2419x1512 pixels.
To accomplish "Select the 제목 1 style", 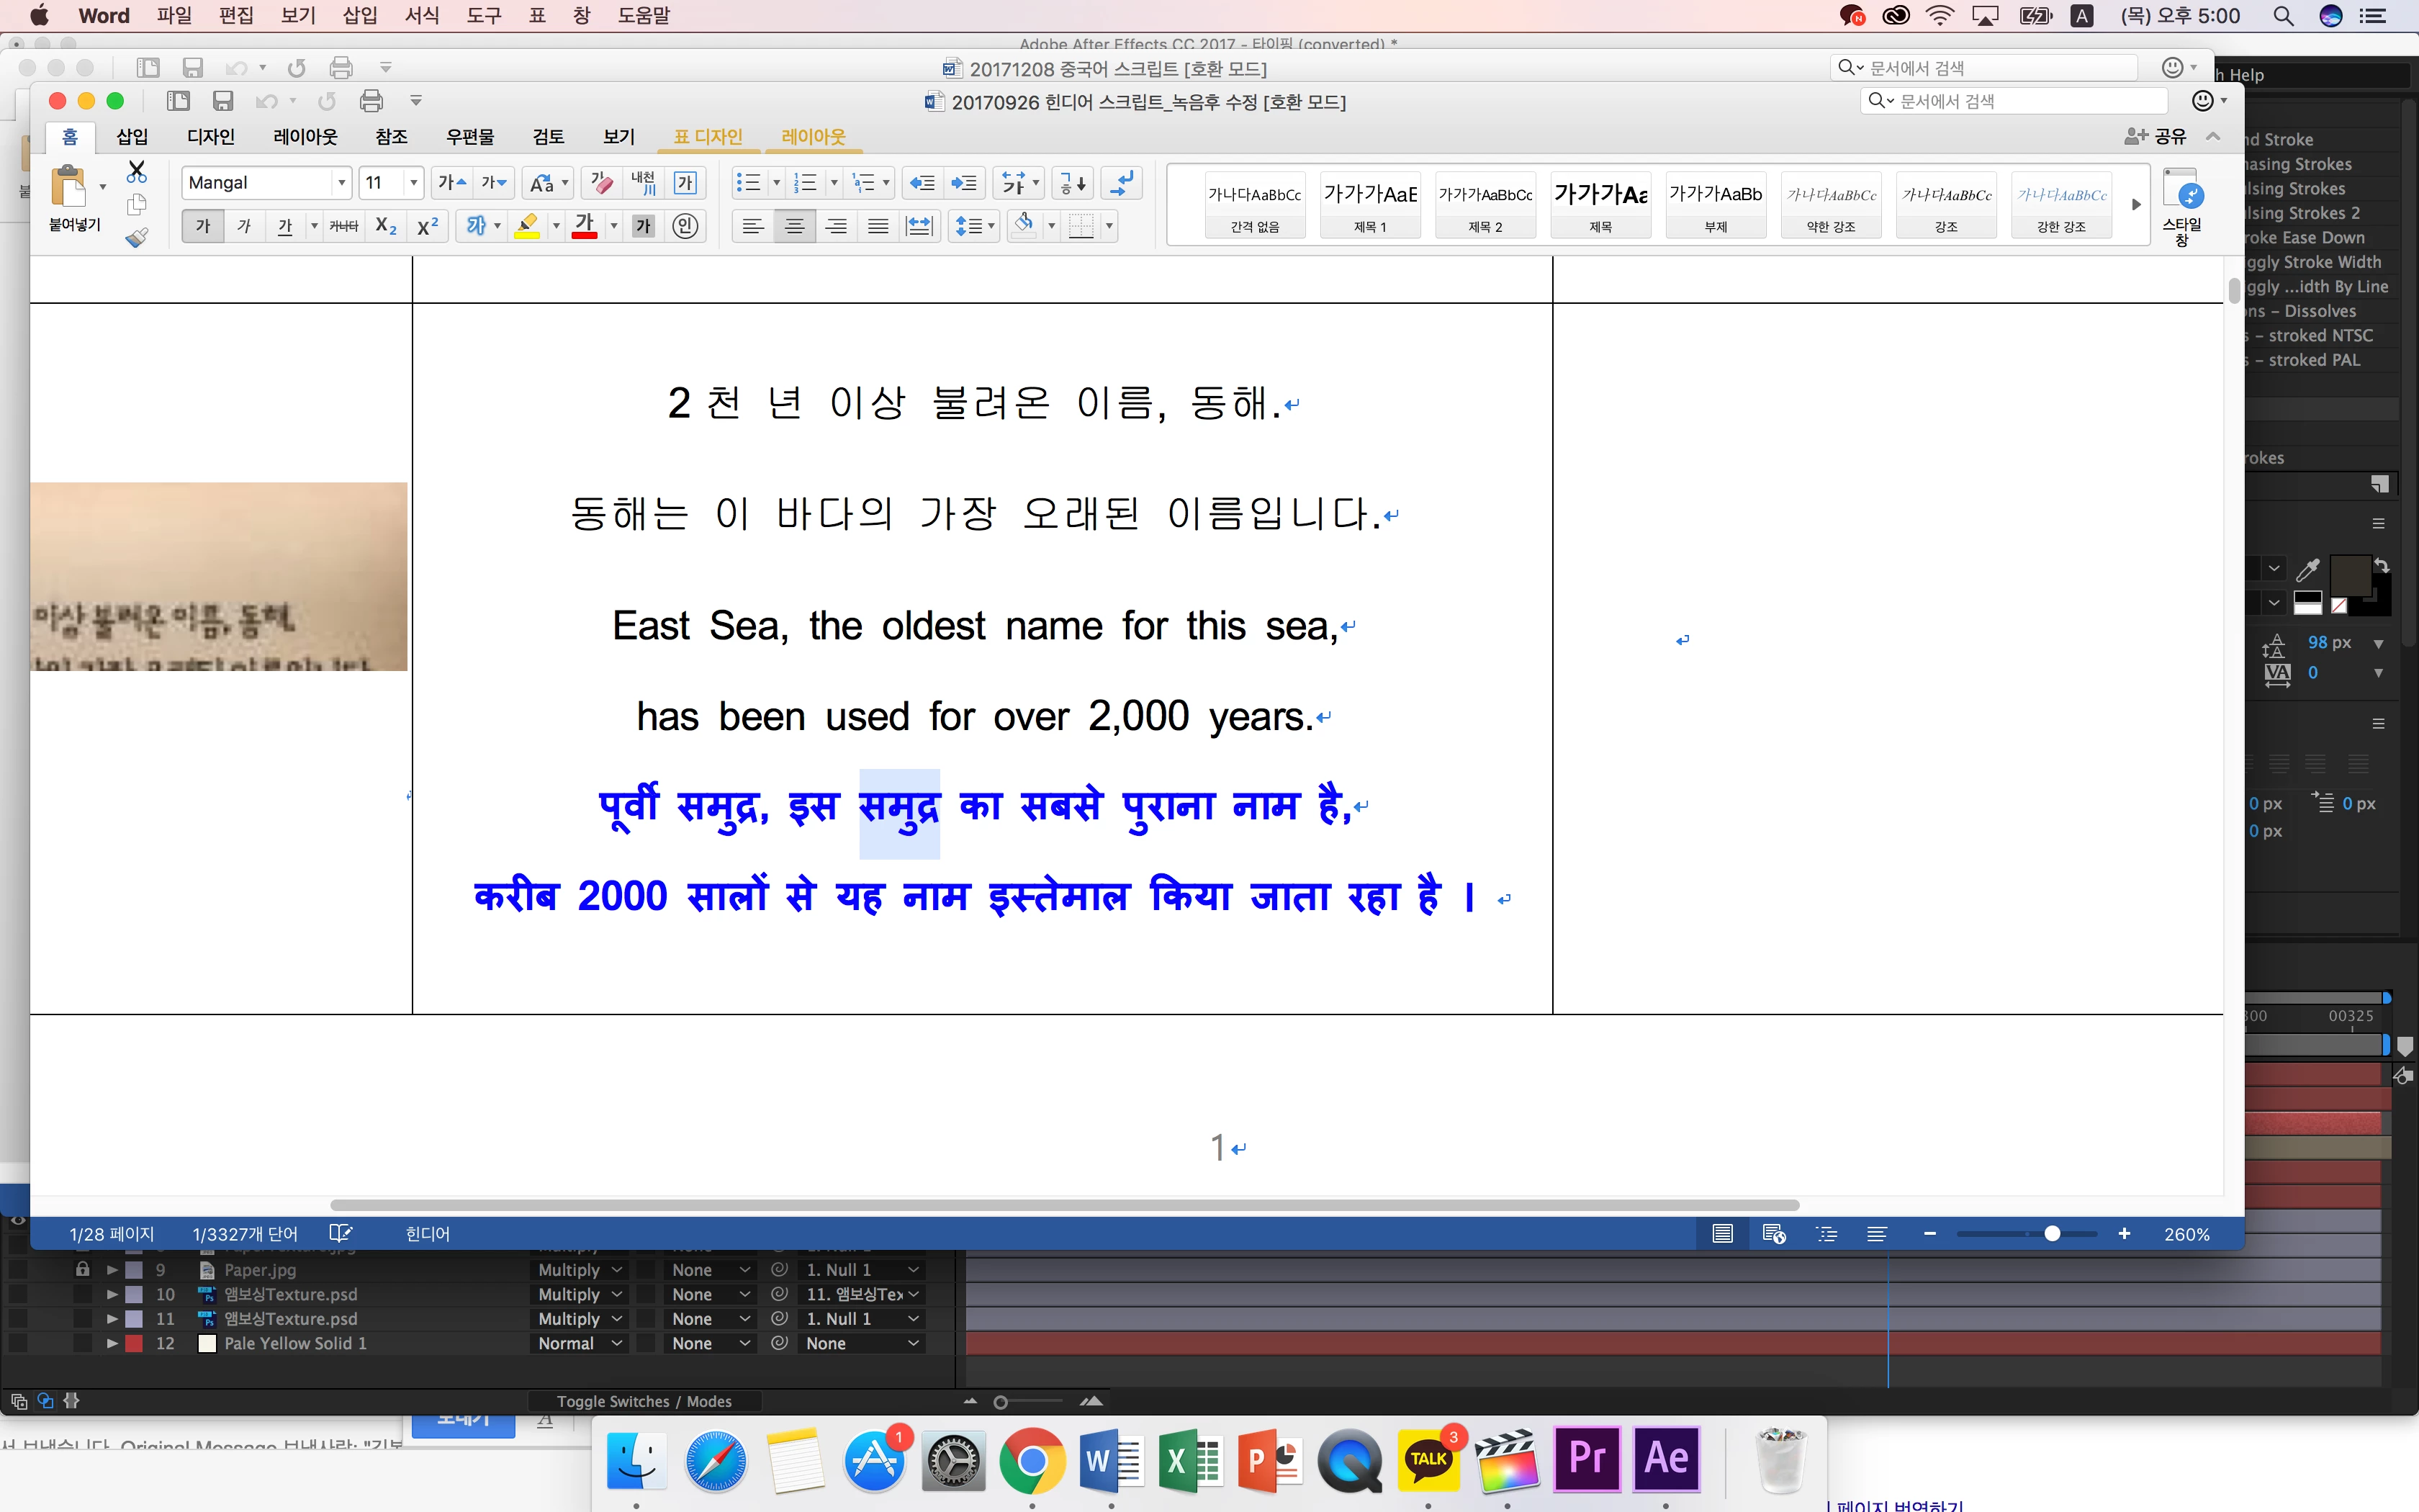I will [x=1369, y=205].
